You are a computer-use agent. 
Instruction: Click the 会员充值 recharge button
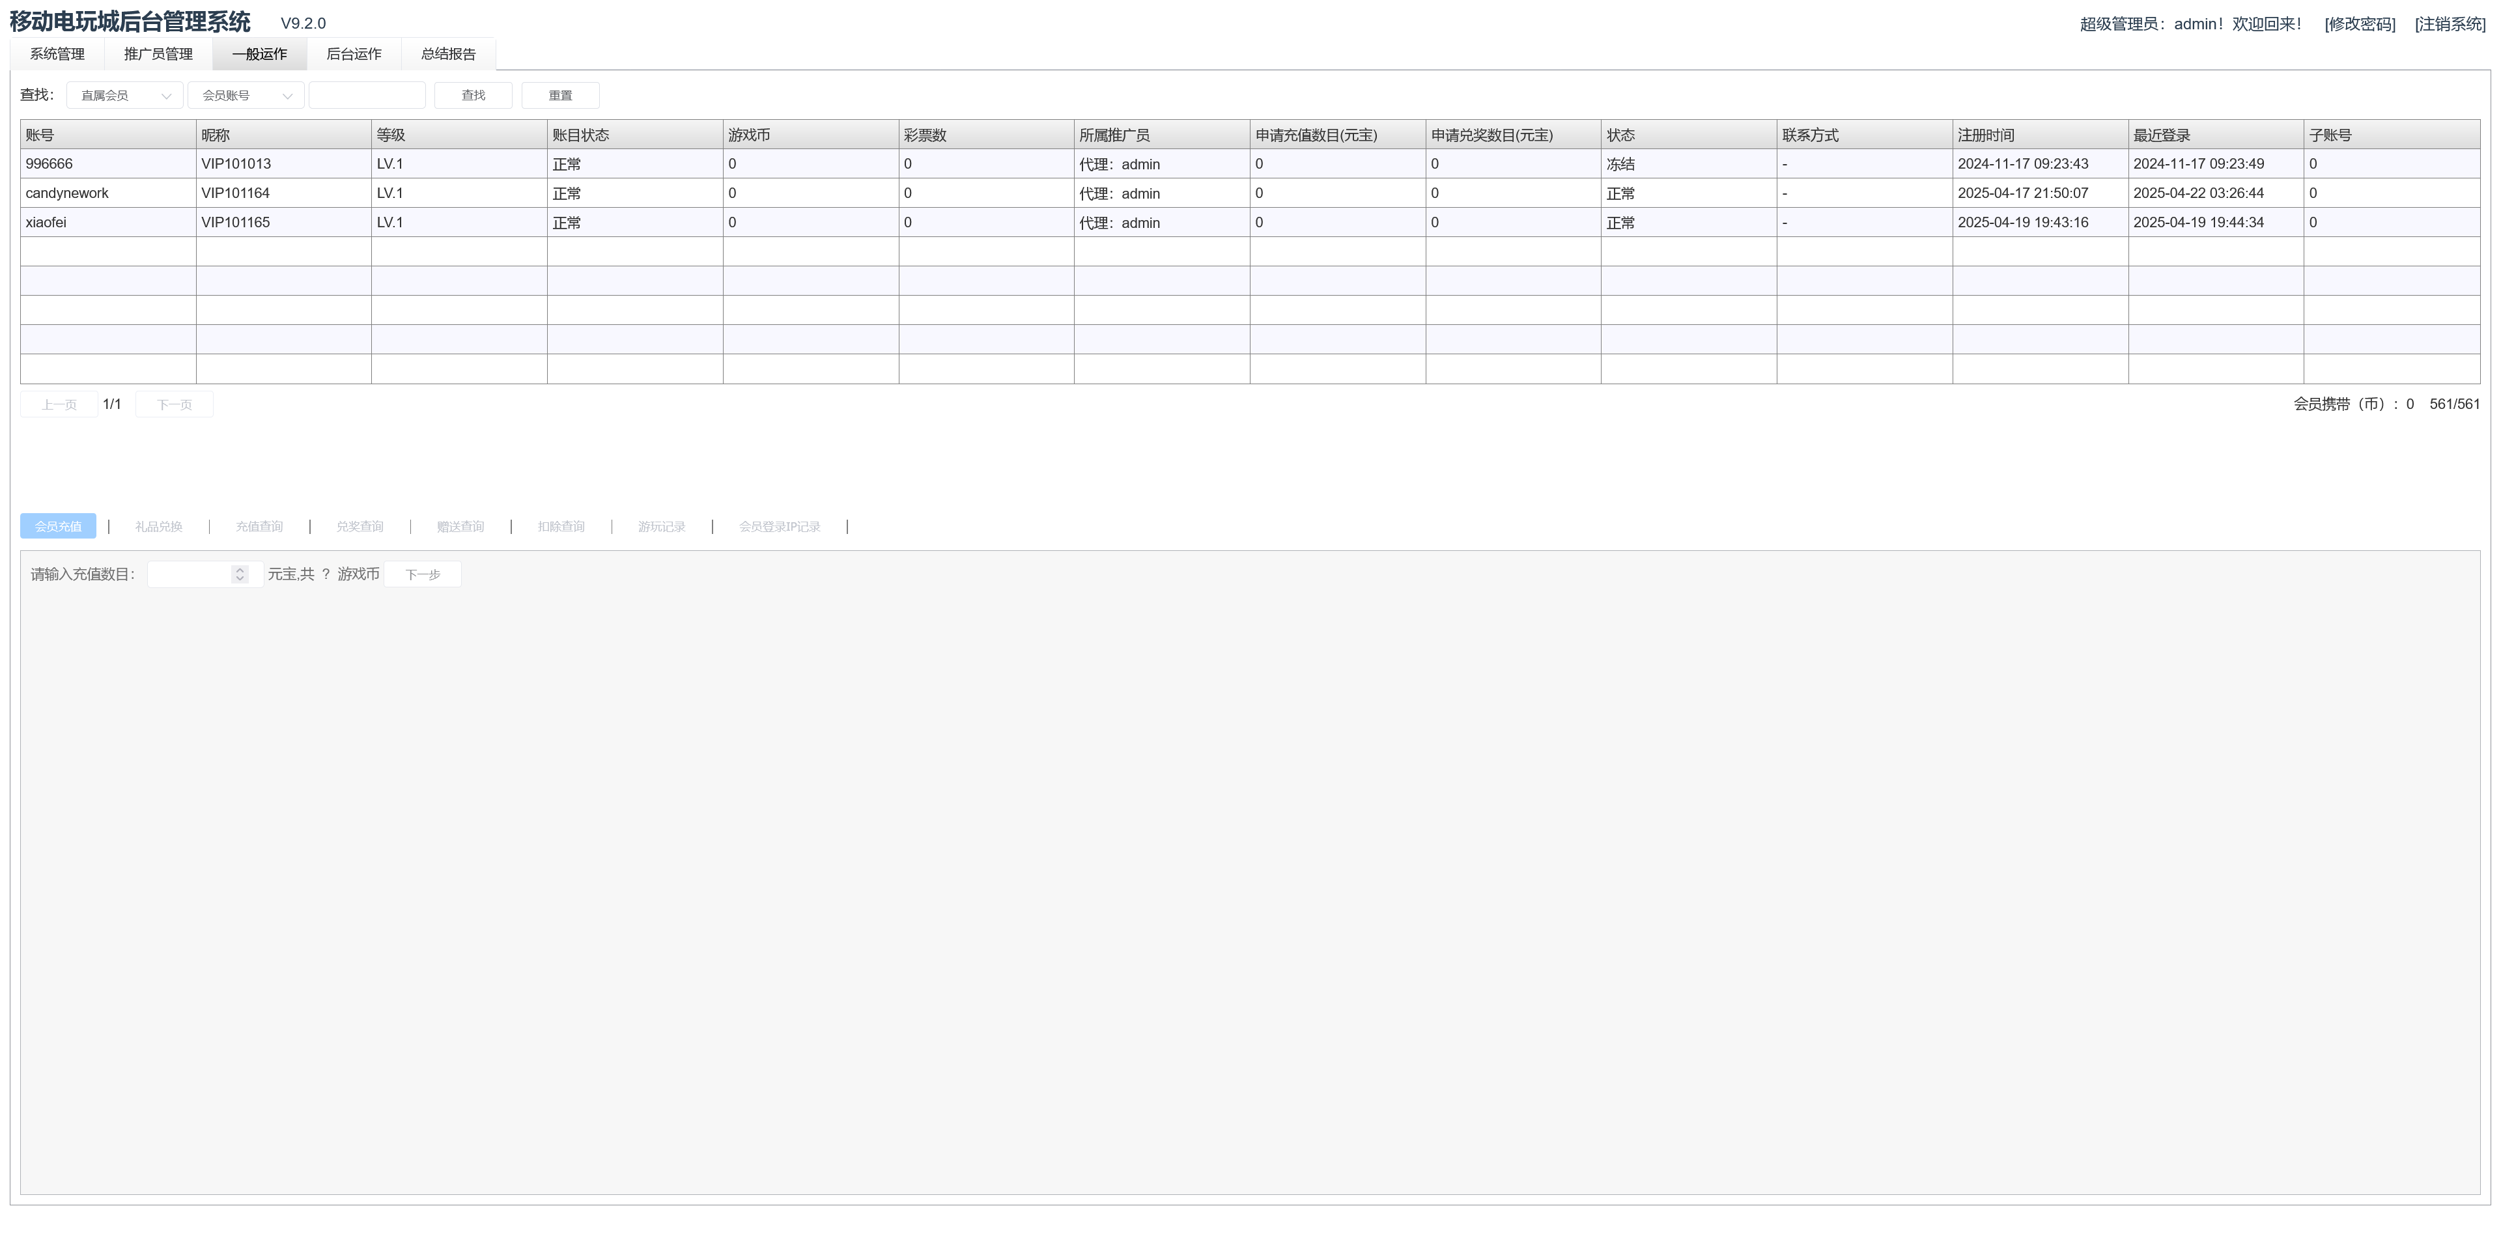58,527
